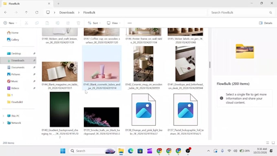Toggle the Details pane button
277x156 pixels.
tap(266, 23)
